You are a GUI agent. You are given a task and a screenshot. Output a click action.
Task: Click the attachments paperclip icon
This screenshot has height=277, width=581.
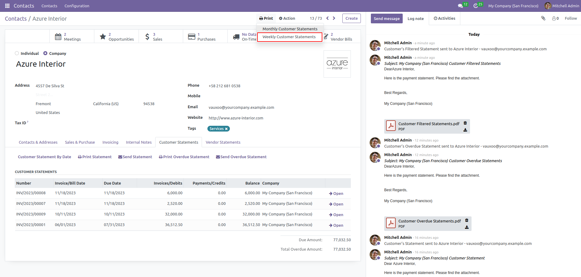pos(543,18)
